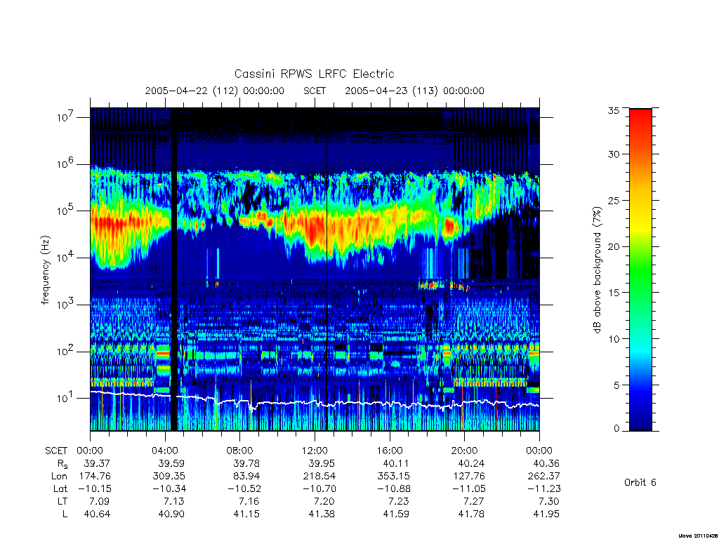
Task: Click the colorbar value '20'
Action: click(614, 246)
